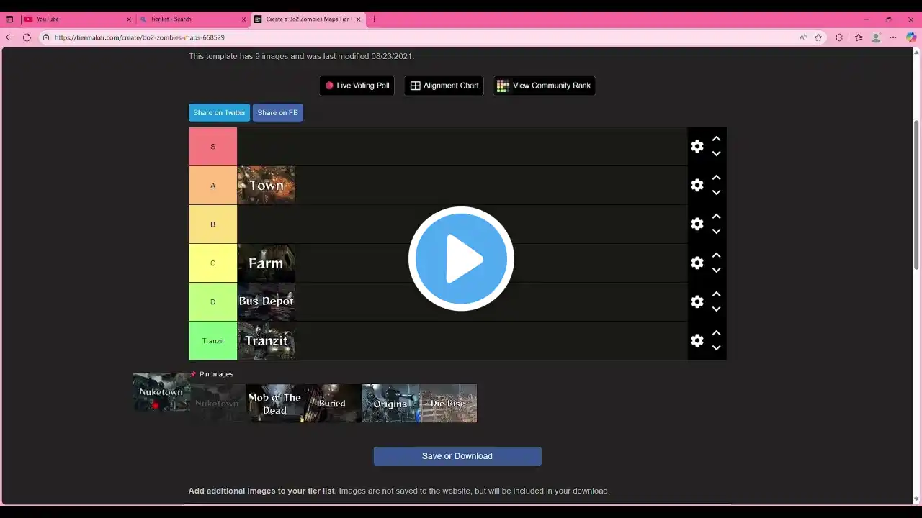This screenshot has height=518, width=922.
Task: Select the Bus Depot image in D tier
Action: tap(267, 302)
